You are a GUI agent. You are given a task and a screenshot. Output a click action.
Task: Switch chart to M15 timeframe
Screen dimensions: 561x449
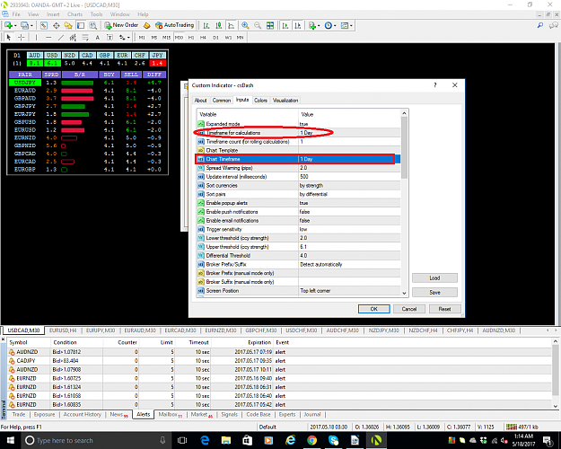click(x=166, y=37)
